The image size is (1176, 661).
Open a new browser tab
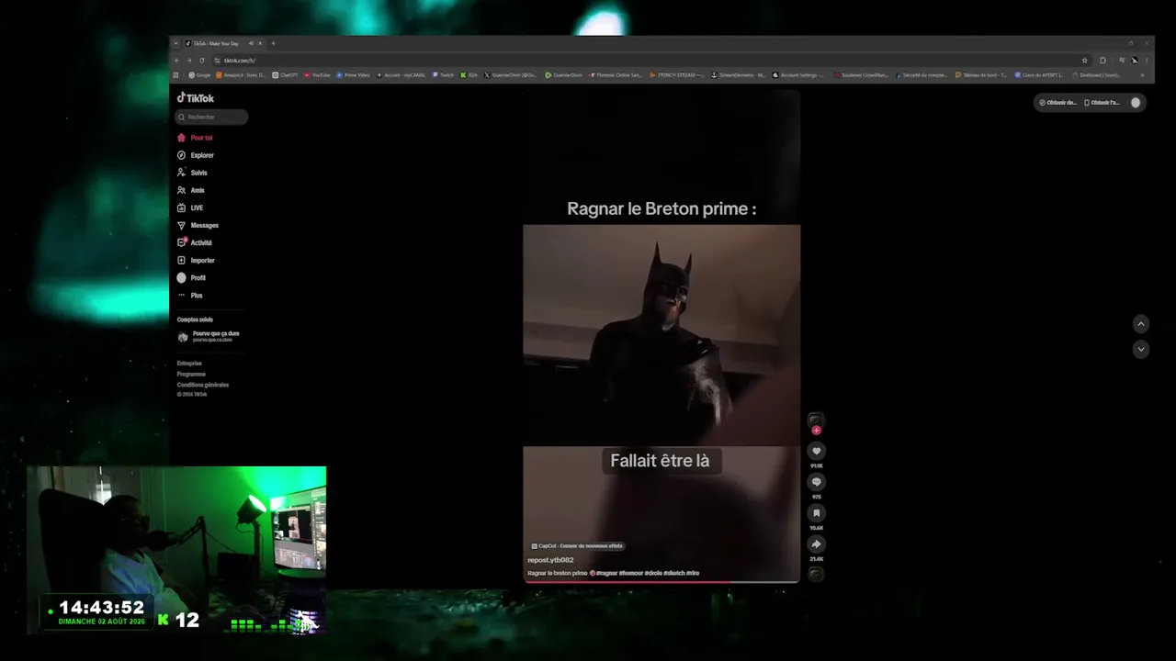(x=273, y=43)
